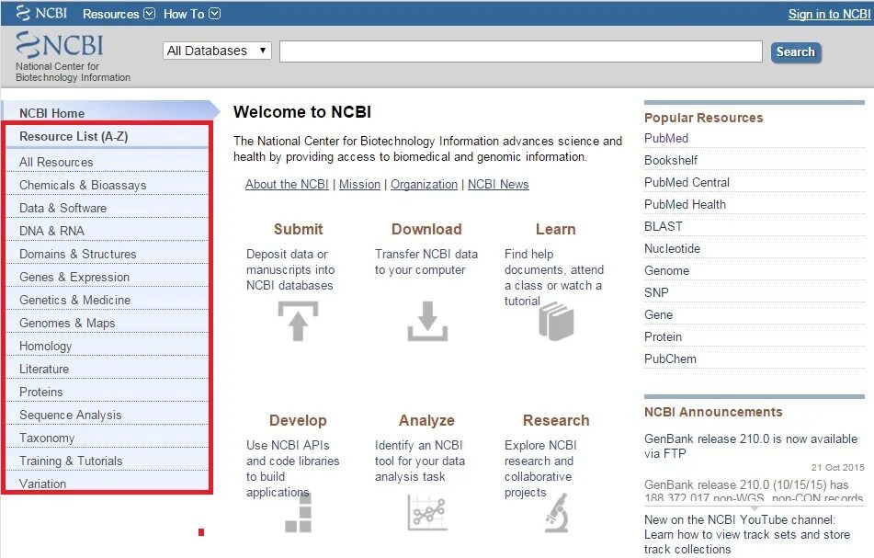
Task: Select NCBI Home in sidebar
Action: pyautogui.click(x=51, y=113)
